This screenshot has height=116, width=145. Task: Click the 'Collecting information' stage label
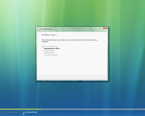11,112
